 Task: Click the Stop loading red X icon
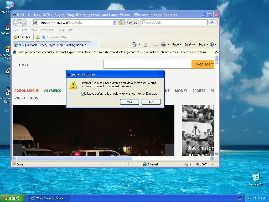[x=136, y=23]
